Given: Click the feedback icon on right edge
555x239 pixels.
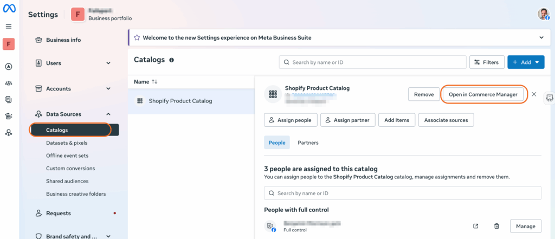Looking at the screenshot, I should click(x=549, y=98).
